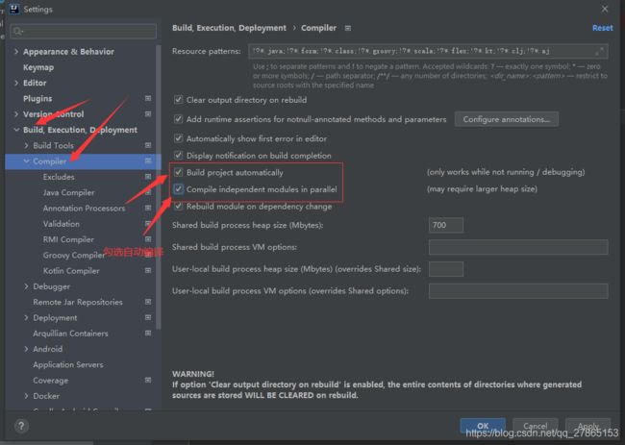Click the Reset link
Viewport: 625px width, 445px height.
[602, 28]
